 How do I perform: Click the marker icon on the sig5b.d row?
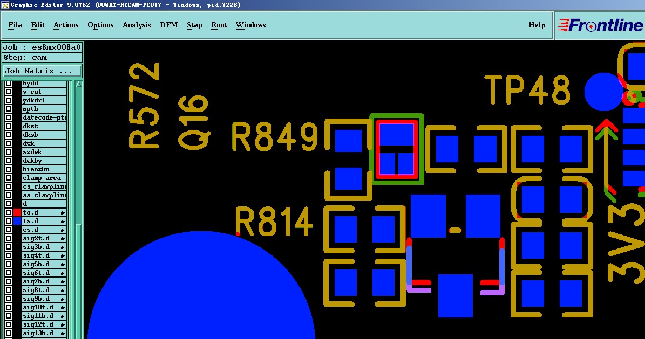point(63,264)
